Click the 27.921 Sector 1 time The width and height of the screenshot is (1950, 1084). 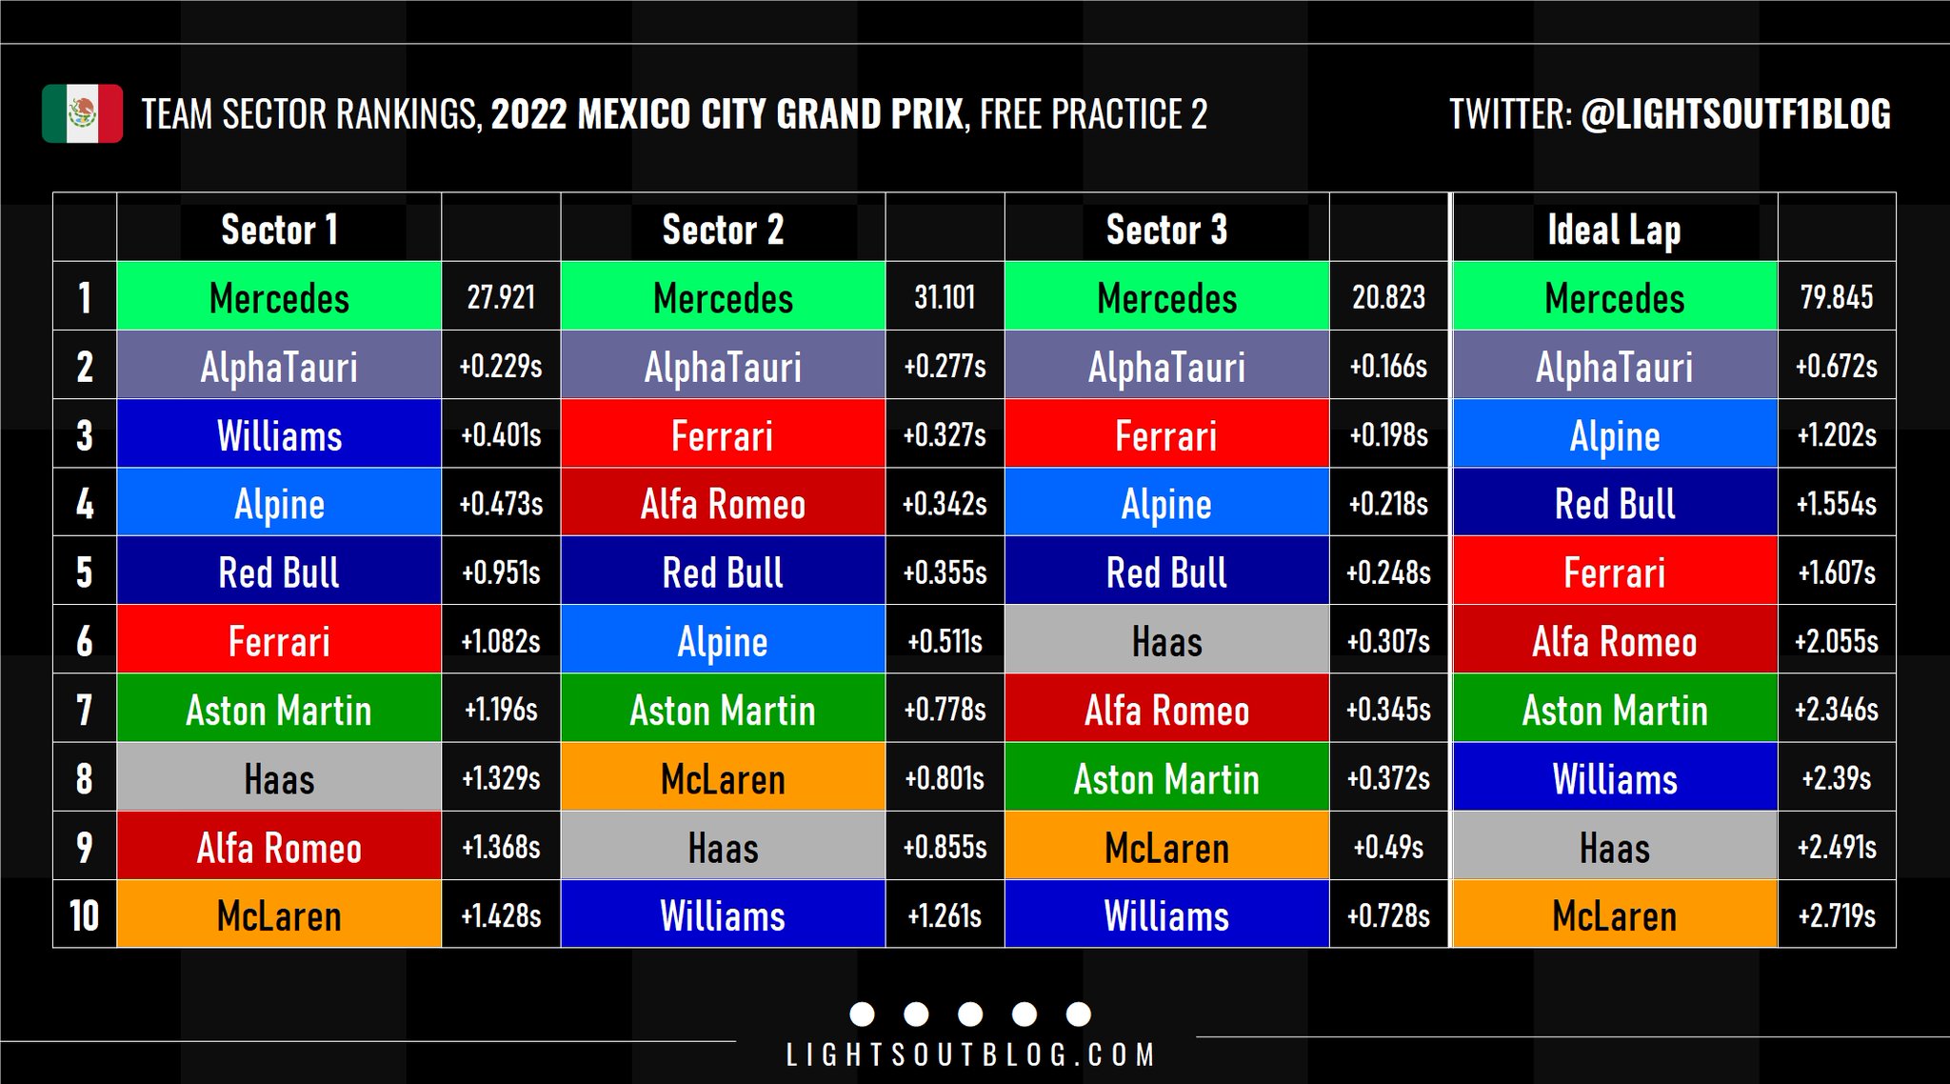501,297
